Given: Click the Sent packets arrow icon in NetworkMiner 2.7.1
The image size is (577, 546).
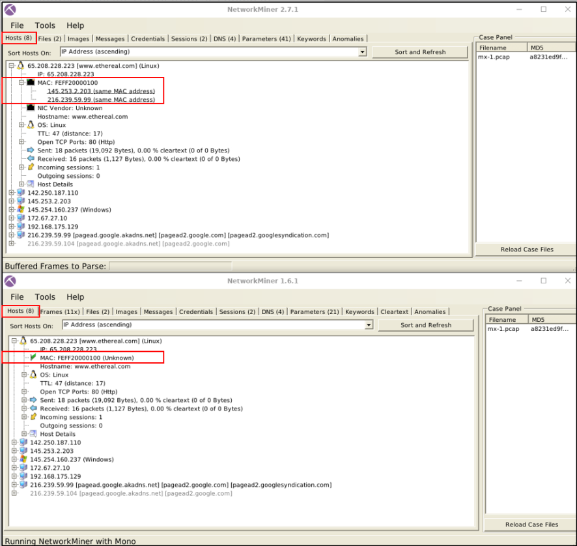Looking at the screenshot, I should tap(31, 151).
